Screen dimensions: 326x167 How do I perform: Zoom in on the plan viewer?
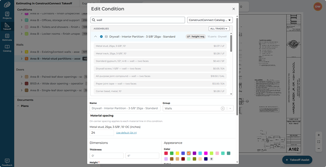[x=318, y=135]
